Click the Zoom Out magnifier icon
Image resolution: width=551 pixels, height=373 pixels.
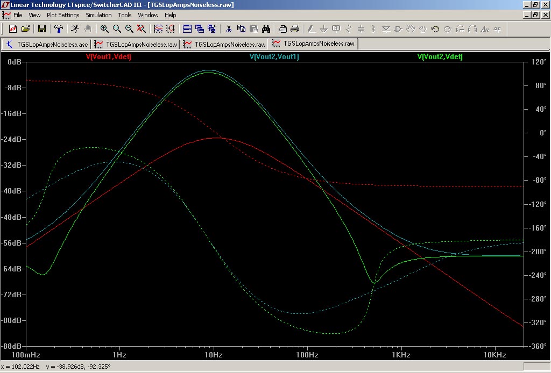pyautogui.click(x=129, y=29)
